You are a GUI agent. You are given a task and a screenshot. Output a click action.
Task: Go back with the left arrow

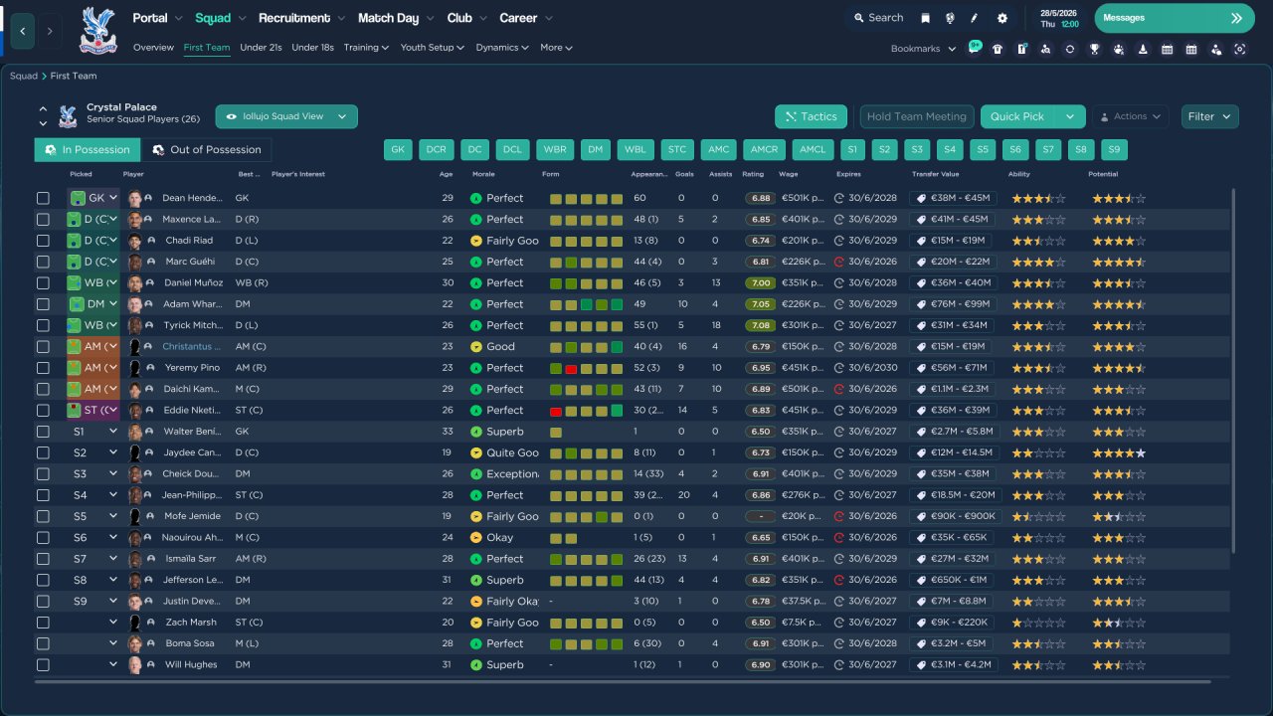(22, 31)
